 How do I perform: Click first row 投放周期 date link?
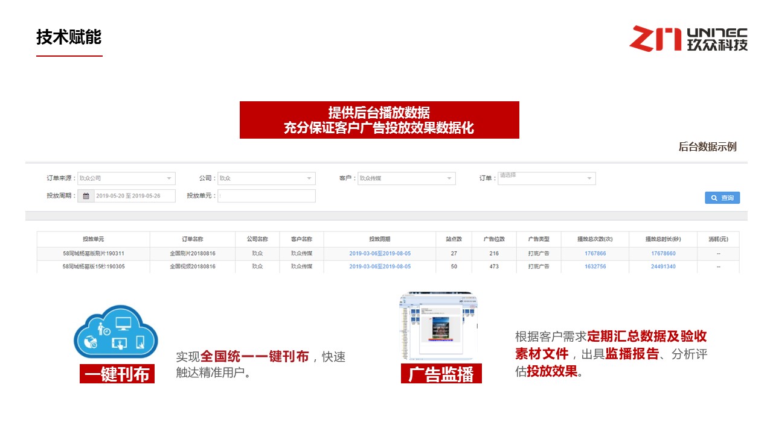coord(380,254)
